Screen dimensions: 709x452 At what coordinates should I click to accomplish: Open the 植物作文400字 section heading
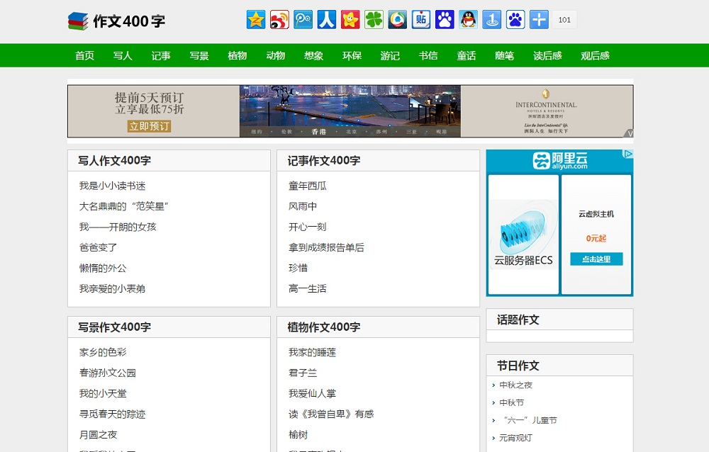[x=324, y=327]
